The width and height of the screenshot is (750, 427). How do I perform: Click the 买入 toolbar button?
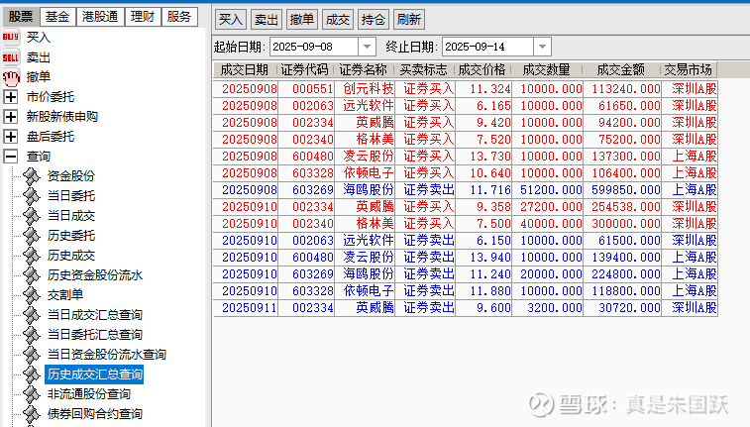[x=231, y=20]
